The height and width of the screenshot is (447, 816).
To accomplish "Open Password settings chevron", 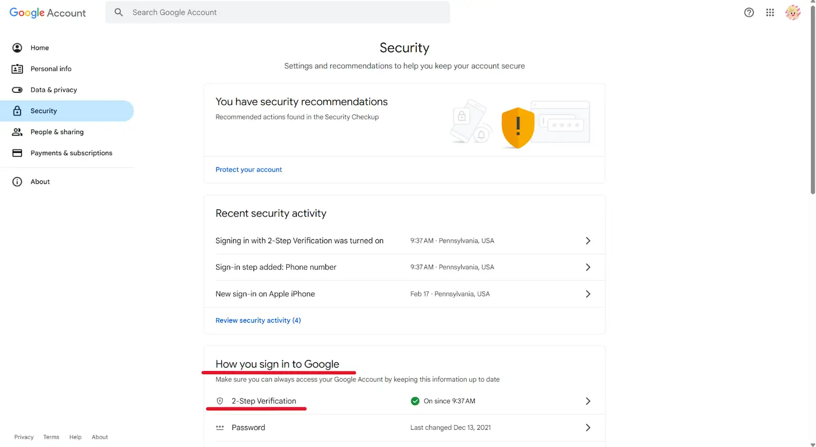I will pyautogui.click(x=588, y=428).
